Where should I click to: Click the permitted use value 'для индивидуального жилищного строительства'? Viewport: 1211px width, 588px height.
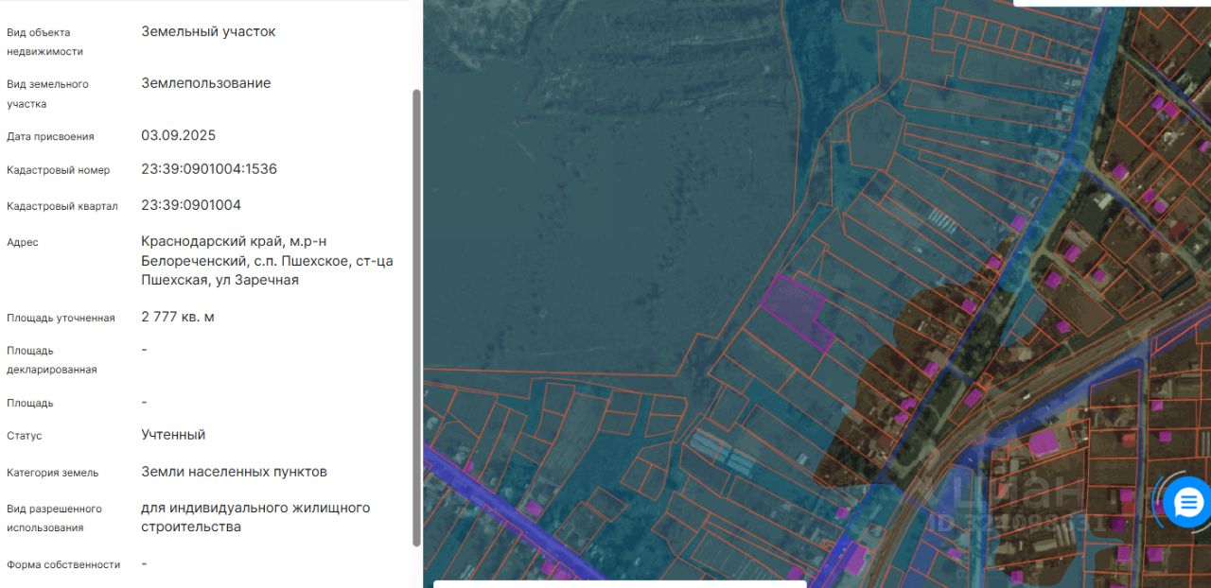coord(255,517)
